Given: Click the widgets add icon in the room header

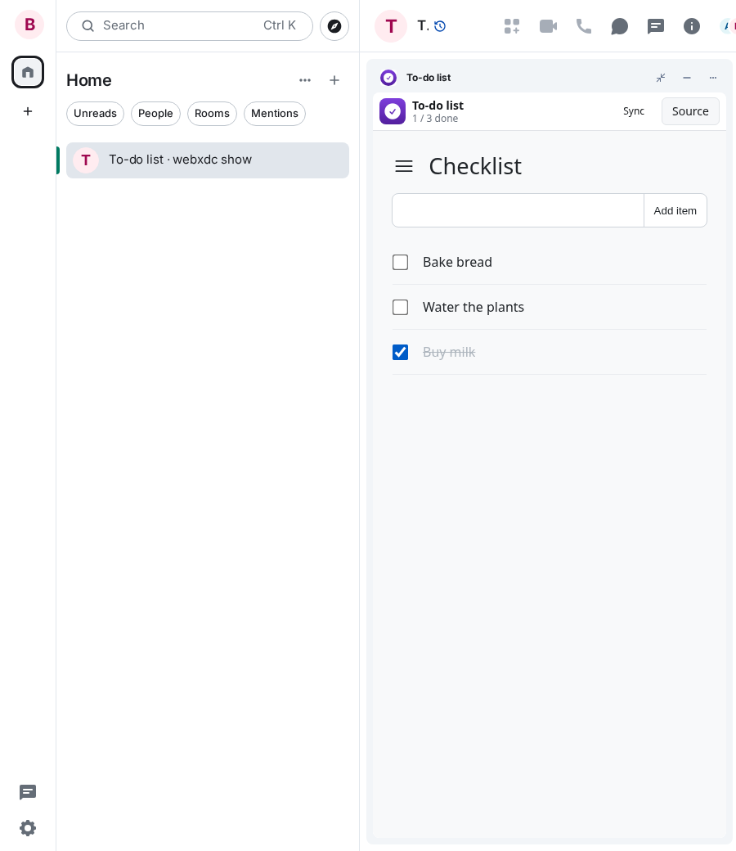Looking at the screenshot, I should (x=512, y=26).
